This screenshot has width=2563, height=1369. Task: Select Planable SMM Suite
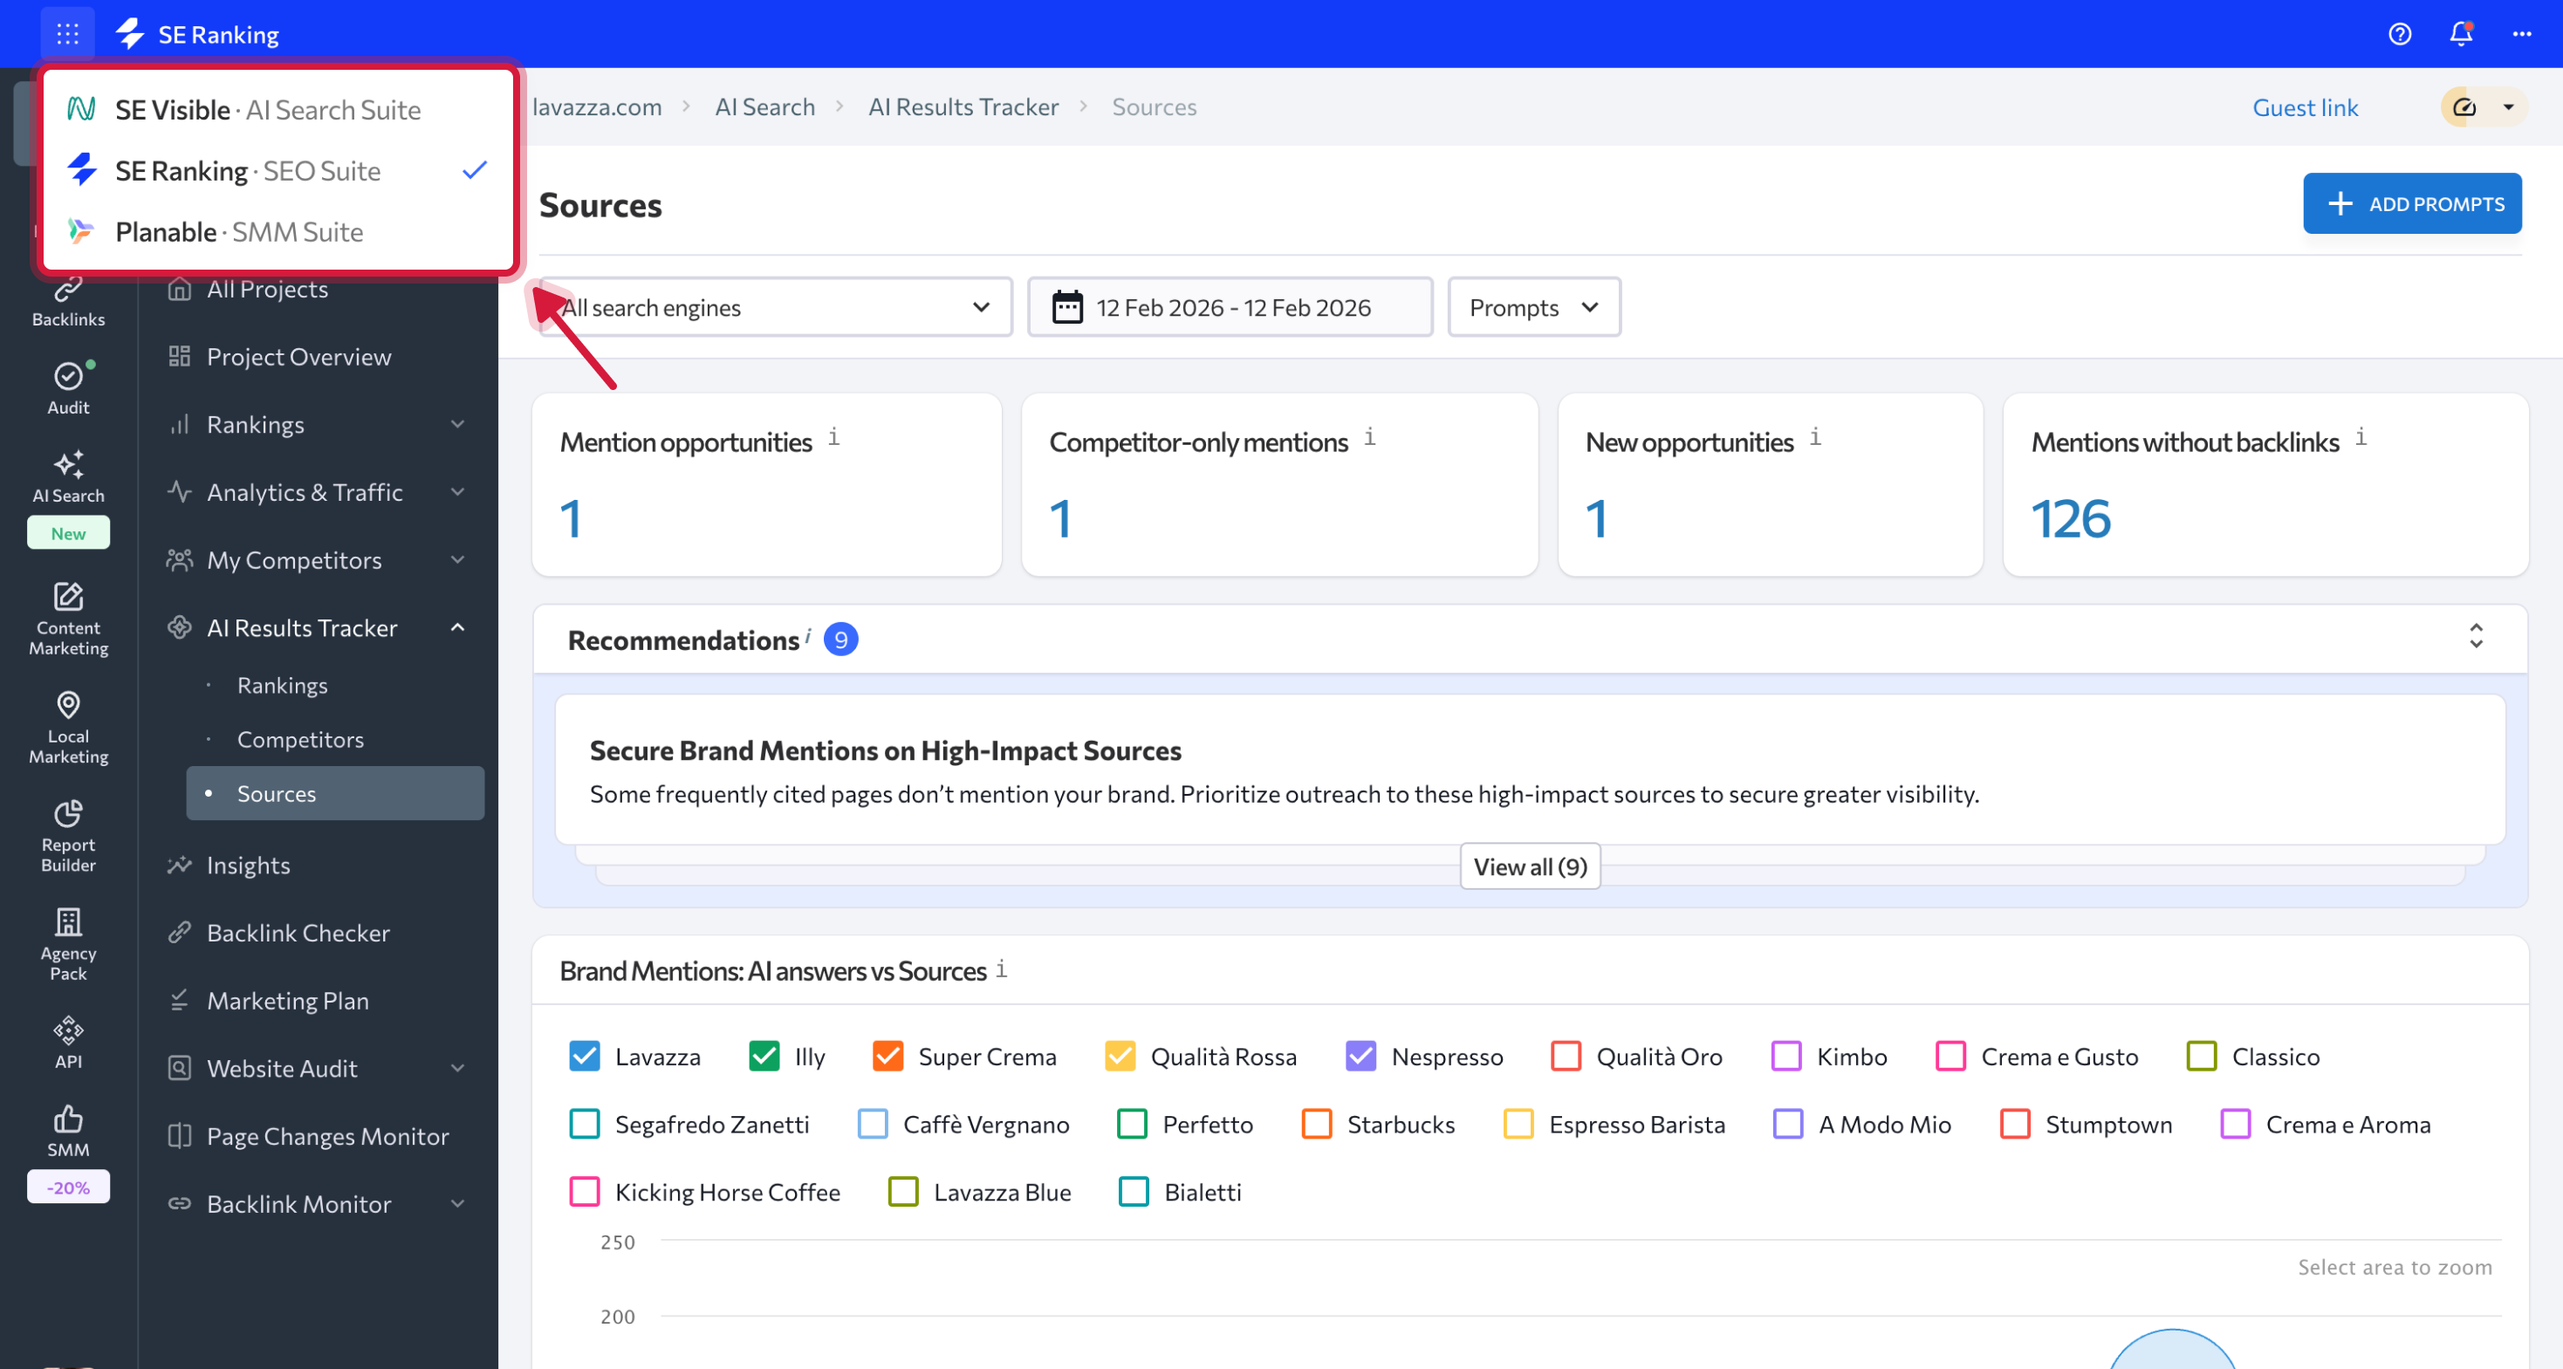[x=239, y=232]
